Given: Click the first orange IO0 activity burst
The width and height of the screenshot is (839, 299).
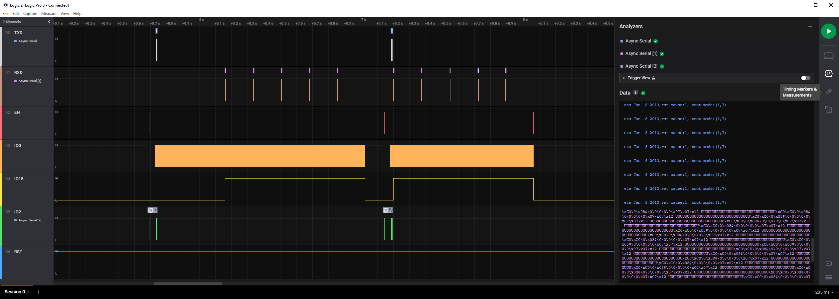Looking at the screenshot, I should tap(260, 156).
